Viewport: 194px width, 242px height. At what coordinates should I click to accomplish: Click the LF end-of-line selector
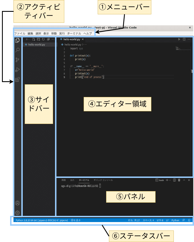pos(167,220)
